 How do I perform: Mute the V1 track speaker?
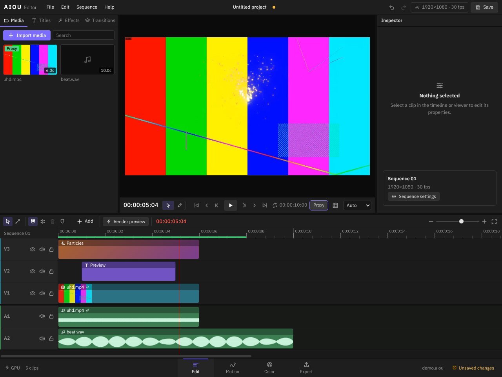[x=42, y=293]
